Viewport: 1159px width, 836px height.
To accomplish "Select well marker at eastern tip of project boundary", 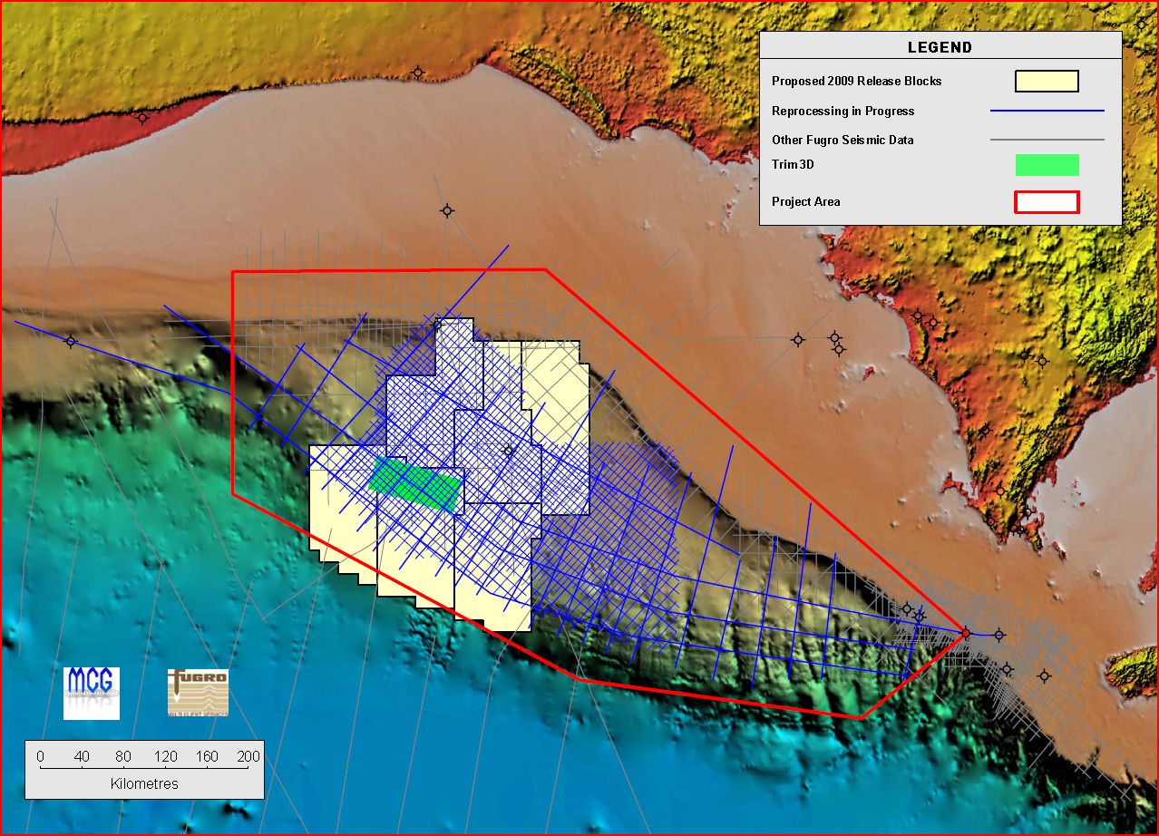I will 966,633.
